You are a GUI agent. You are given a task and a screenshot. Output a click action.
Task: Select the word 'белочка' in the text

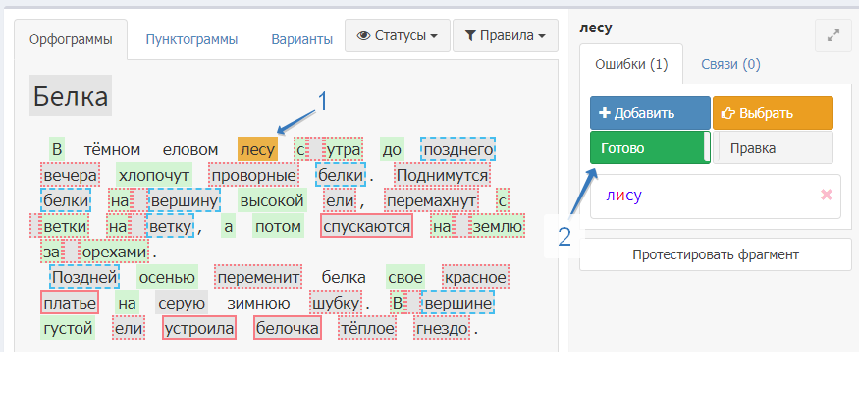tap(287, 329)
